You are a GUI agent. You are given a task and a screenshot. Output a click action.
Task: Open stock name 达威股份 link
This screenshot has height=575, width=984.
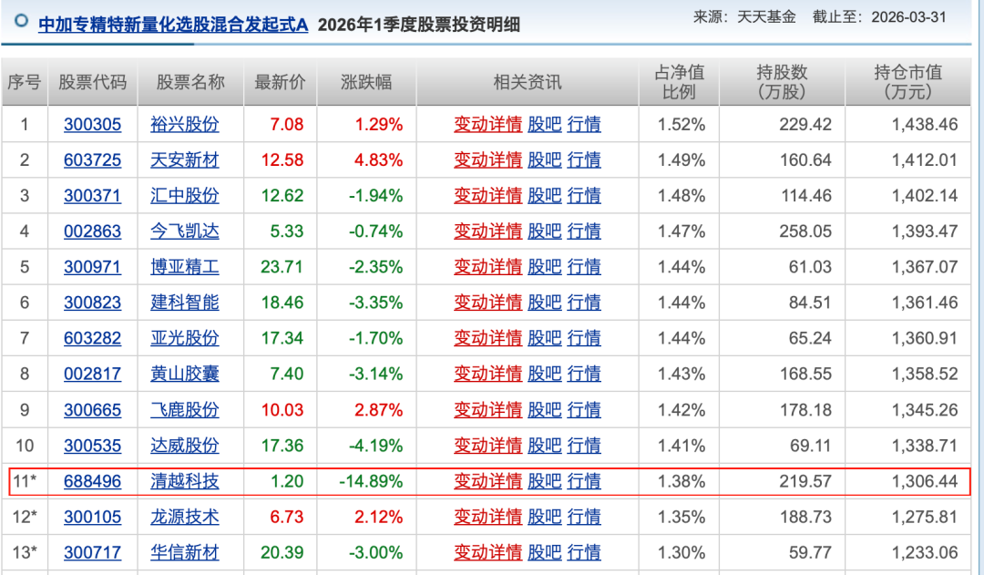coord(184,446)
